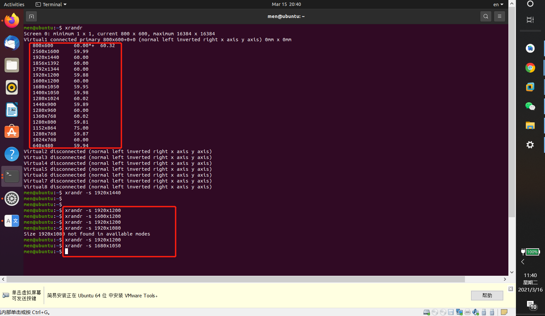Click the 'xrandr -s 1920x1080' command line
The width and height of the screenshot is (545, 316).
click(93, 228)
